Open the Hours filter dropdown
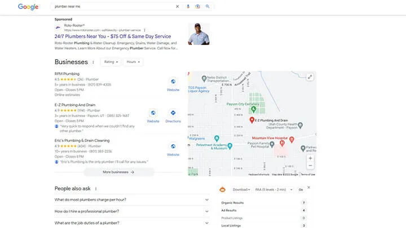Image resolution: width=406 pixels, height=228 pixels. click(133, 62)
